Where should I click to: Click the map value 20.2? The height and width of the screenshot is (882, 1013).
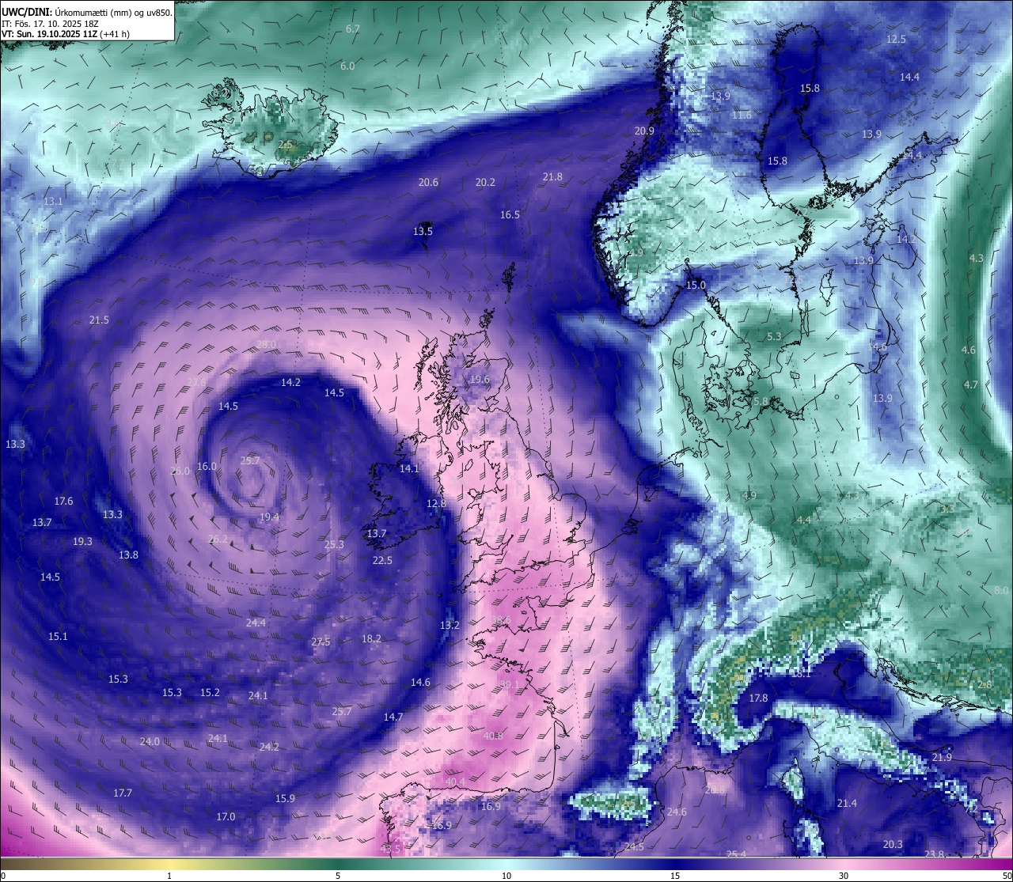click(x=485, y=182)
